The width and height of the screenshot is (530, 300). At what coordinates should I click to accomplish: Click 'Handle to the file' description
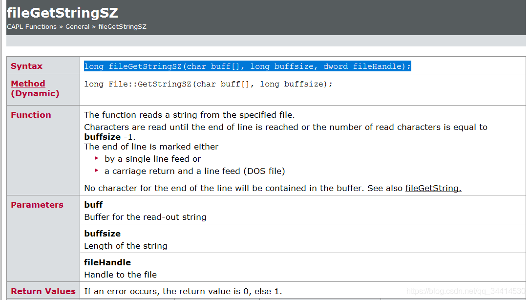[x=121, y=275]
